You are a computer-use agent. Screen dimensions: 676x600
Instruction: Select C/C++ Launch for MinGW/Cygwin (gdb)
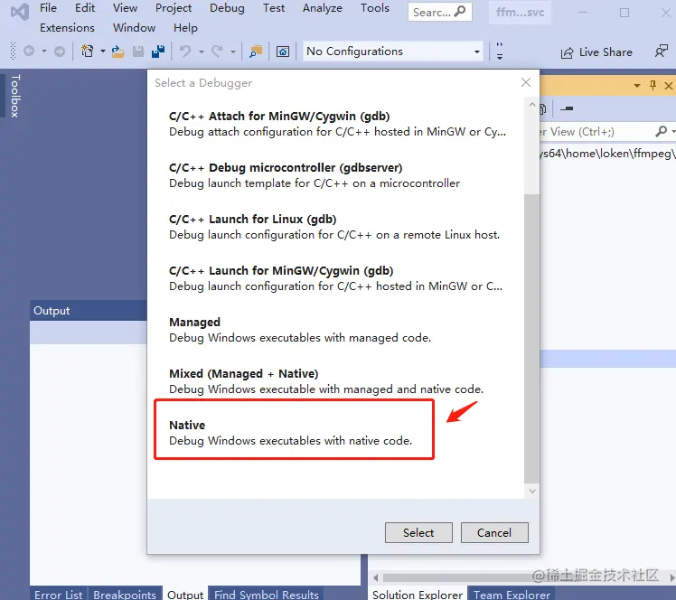338,278
